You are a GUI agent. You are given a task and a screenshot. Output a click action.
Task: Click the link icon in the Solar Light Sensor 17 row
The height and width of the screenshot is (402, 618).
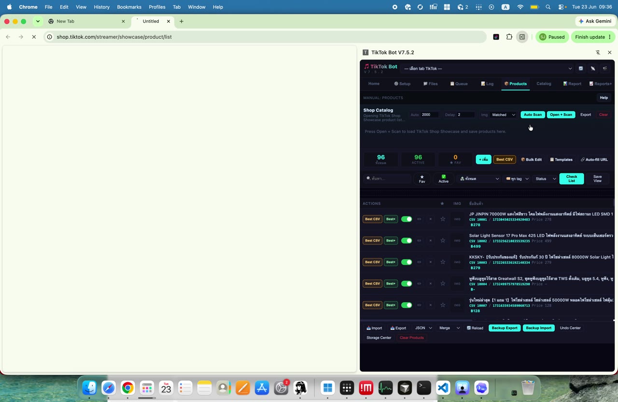click(419, 241)
